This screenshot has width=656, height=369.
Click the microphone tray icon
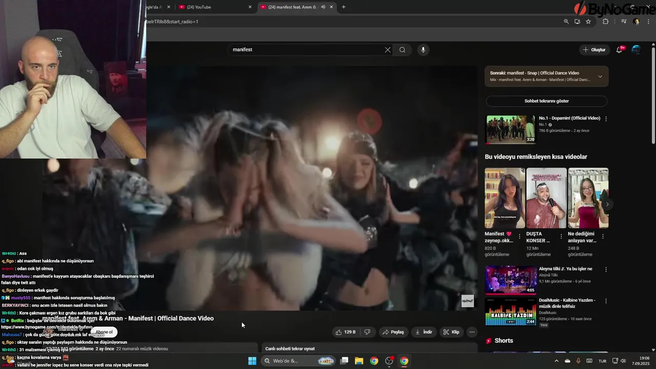pos(578,361)
